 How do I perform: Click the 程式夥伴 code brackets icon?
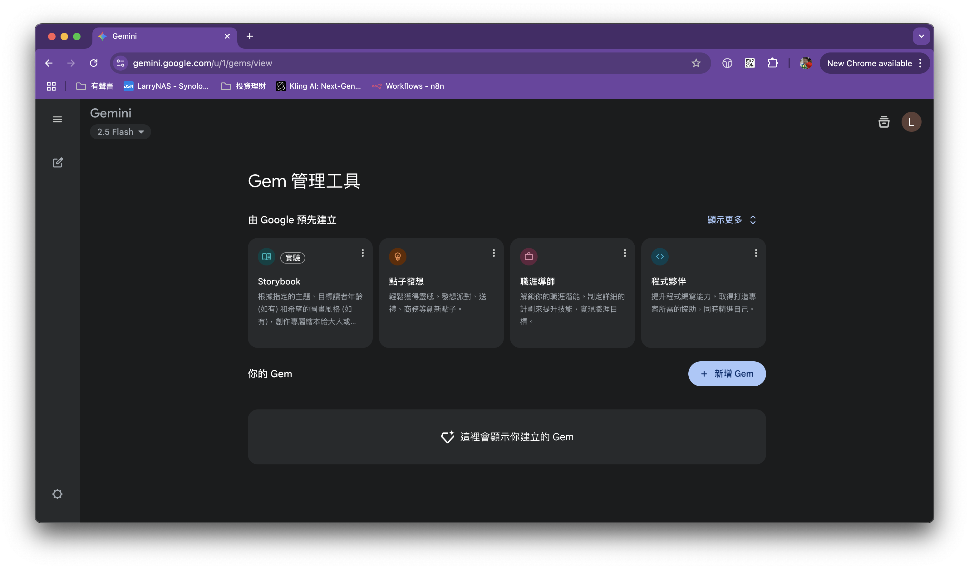click(x=660, y=257)
